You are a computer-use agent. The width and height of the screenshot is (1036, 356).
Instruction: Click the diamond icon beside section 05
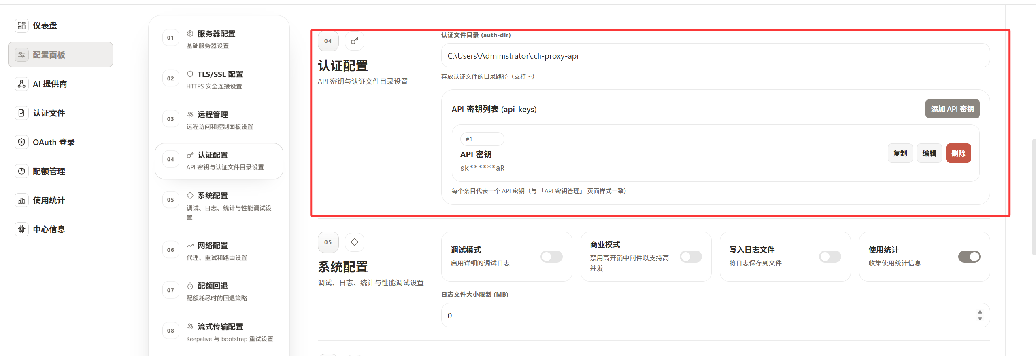tap(354, 242)
